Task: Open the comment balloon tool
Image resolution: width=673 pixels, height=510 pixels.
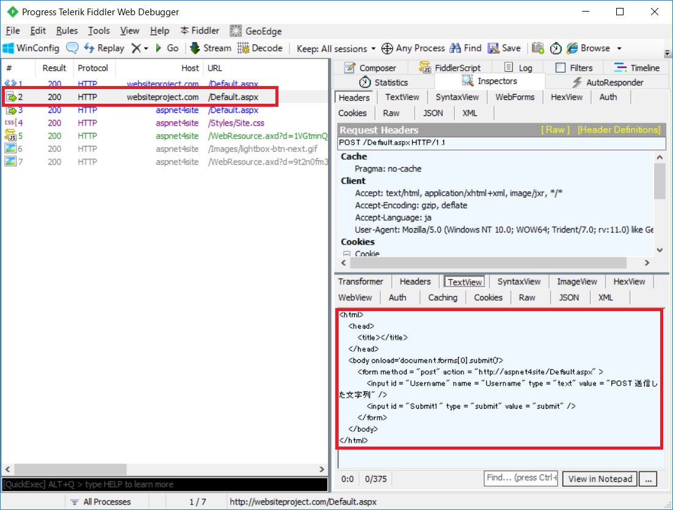Action: tap(72, 48)
